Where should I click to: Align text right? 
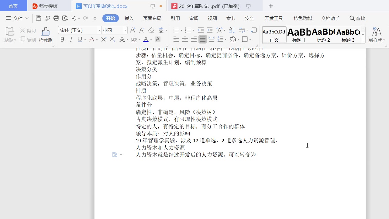click(x=194, y=39)
